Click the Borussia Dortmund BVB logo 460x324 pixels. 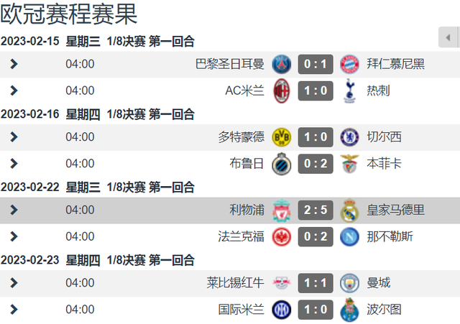tap(281, 137)
